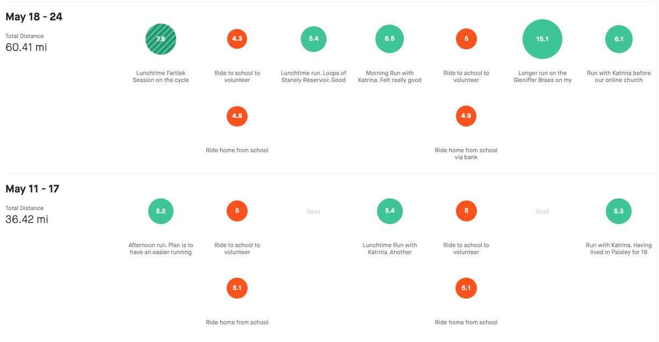Image resolution: width=659 pixels, height=342 pixels.
Task: Select the 5.3 Paisley run bubble
Action: click(x=619, y=211)
